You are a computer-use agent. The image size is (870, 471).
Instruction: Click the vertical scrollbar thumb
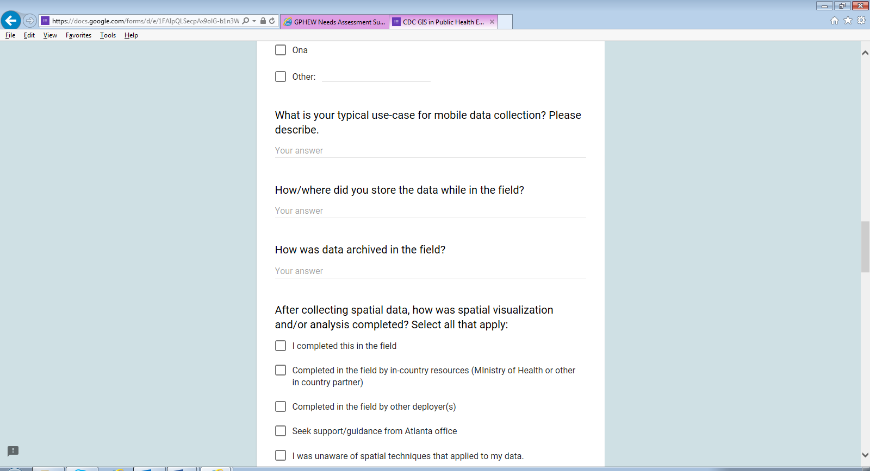point(865,247)
